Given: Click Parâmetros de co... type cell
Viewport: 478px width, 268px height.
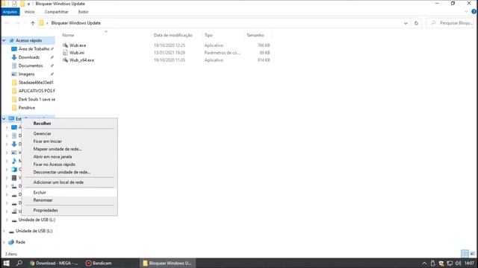Looking at the screenshot, I should [223, 53].
